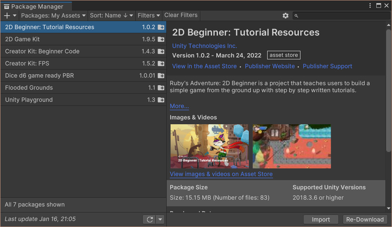Open the Sort: Name dropdown
392x227 pixels.
111,16
